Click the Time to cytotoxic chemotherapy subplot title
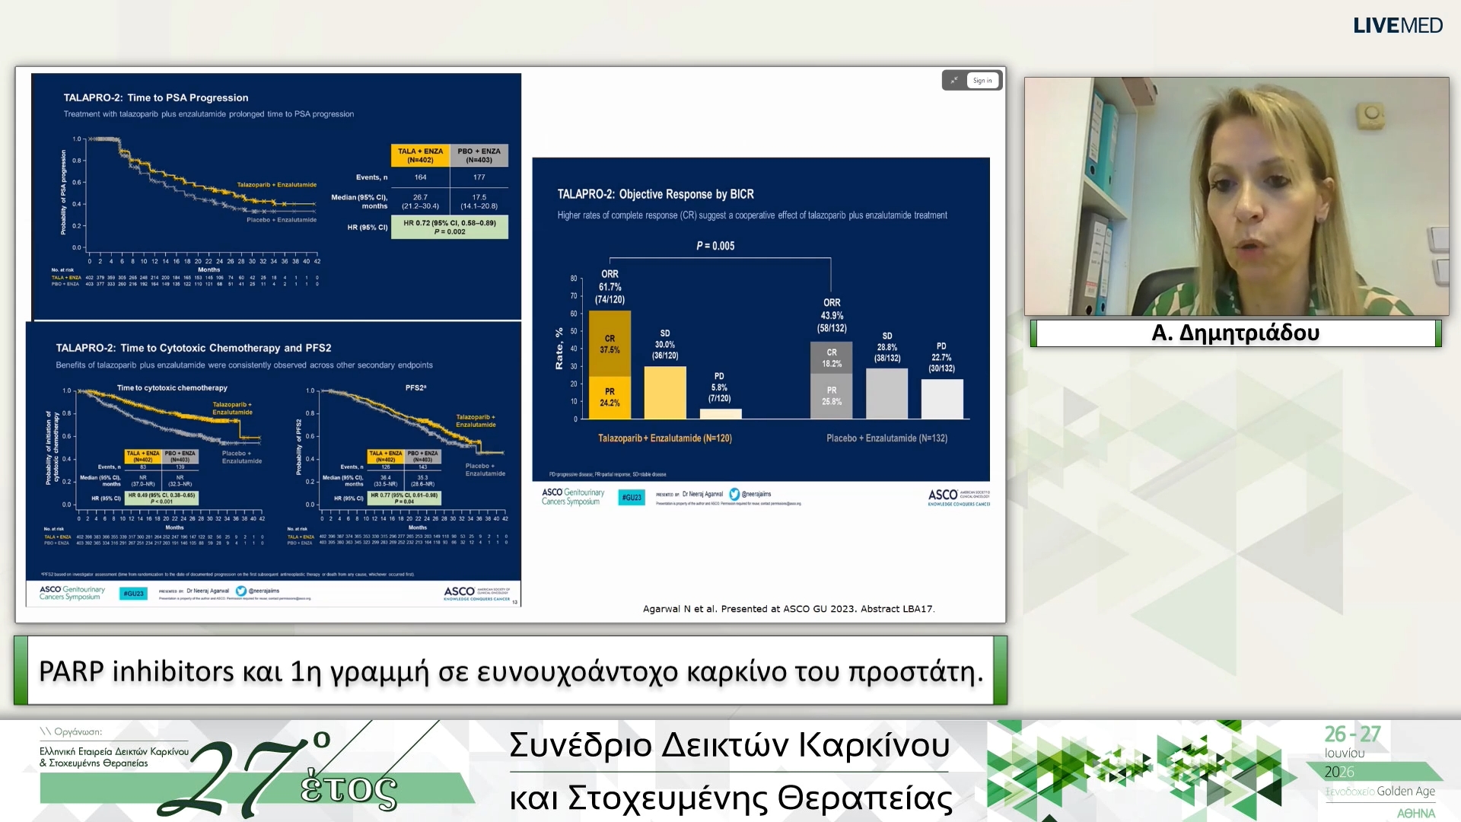The height and width of the screenshot is (822, 1461). [x=172, y=388]
